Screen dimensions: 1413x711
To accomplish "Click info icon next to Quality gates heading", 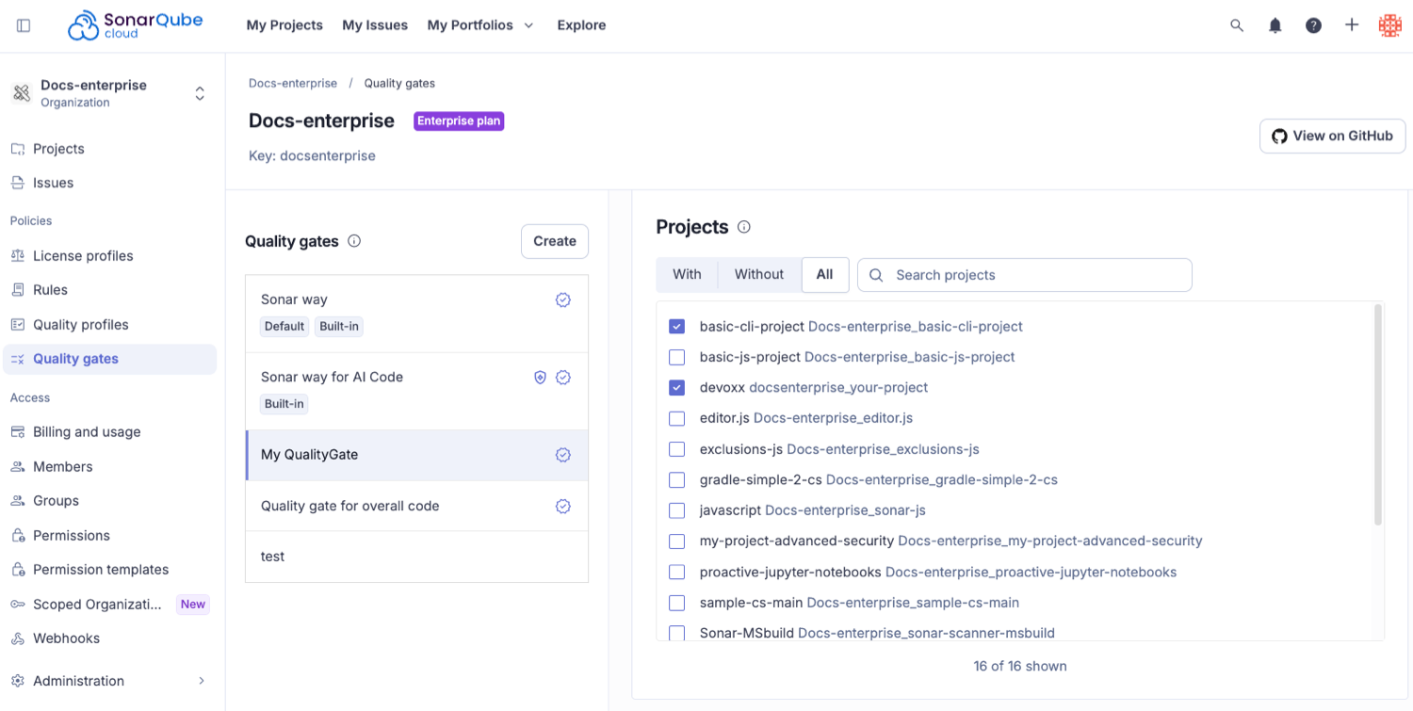I will coord(354,241).
